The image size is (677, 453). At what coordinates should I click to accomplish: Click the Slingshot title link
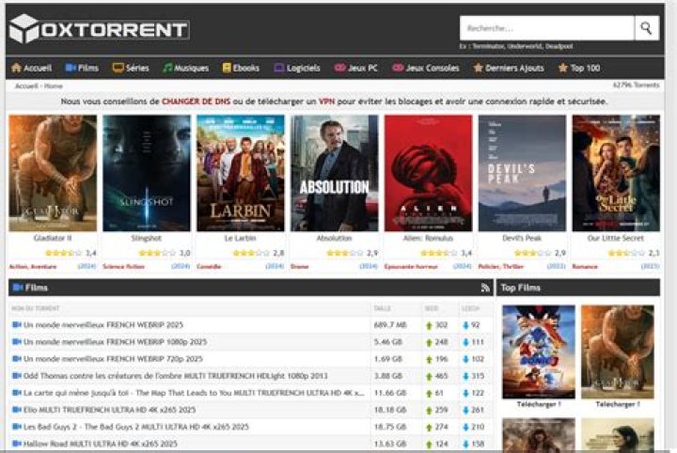(147, 238)
